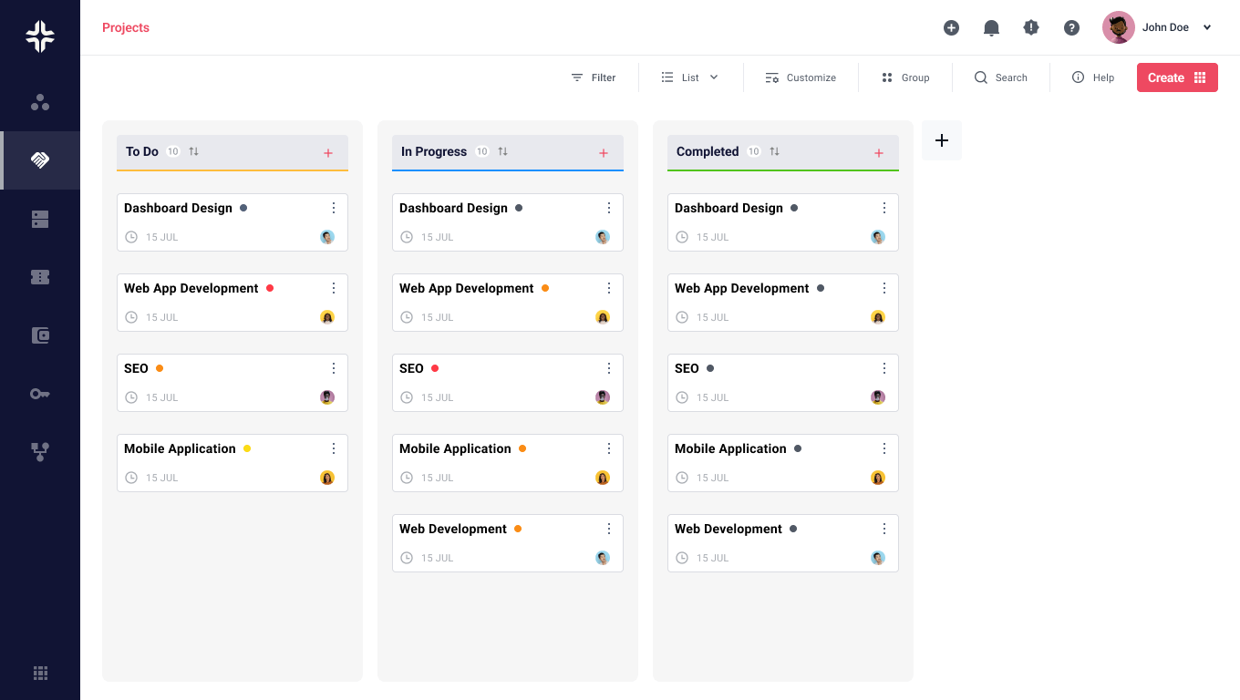Click the workflow branch sidebar icon
The width and height of the screenshot is (1240, 700).
[40, 452]
